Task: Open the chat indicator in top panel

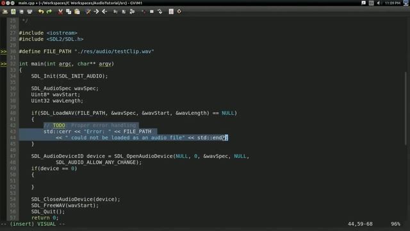Action: coord(363,3)
